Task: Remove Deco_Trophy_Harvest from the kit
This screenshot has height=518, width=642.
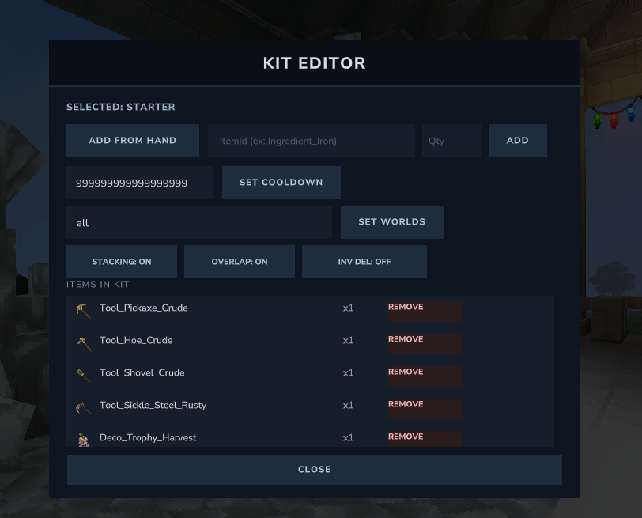Action: click(424, 438)
